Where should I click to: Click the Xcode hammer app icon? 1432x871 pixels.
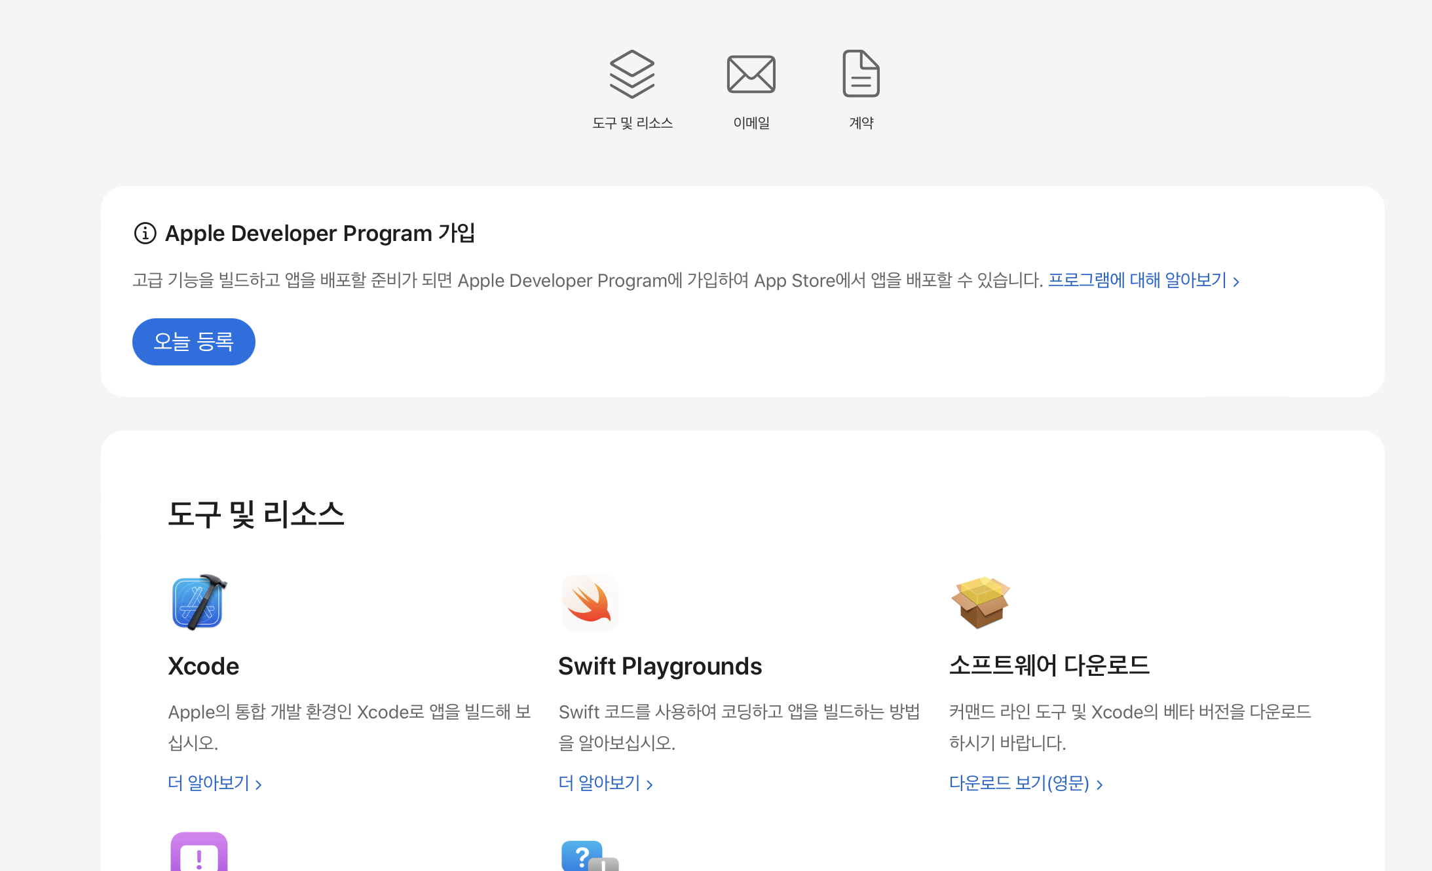point(198,602)
